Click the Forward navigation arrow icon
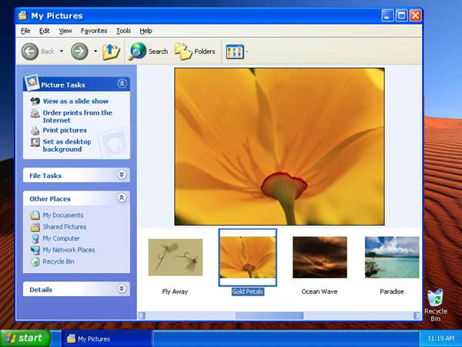Screen dimensions: 462x347 click(x=79, y=52)
